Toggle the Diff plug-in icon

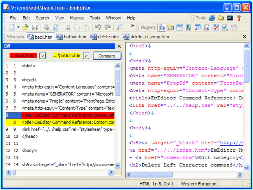coord(162,28)
